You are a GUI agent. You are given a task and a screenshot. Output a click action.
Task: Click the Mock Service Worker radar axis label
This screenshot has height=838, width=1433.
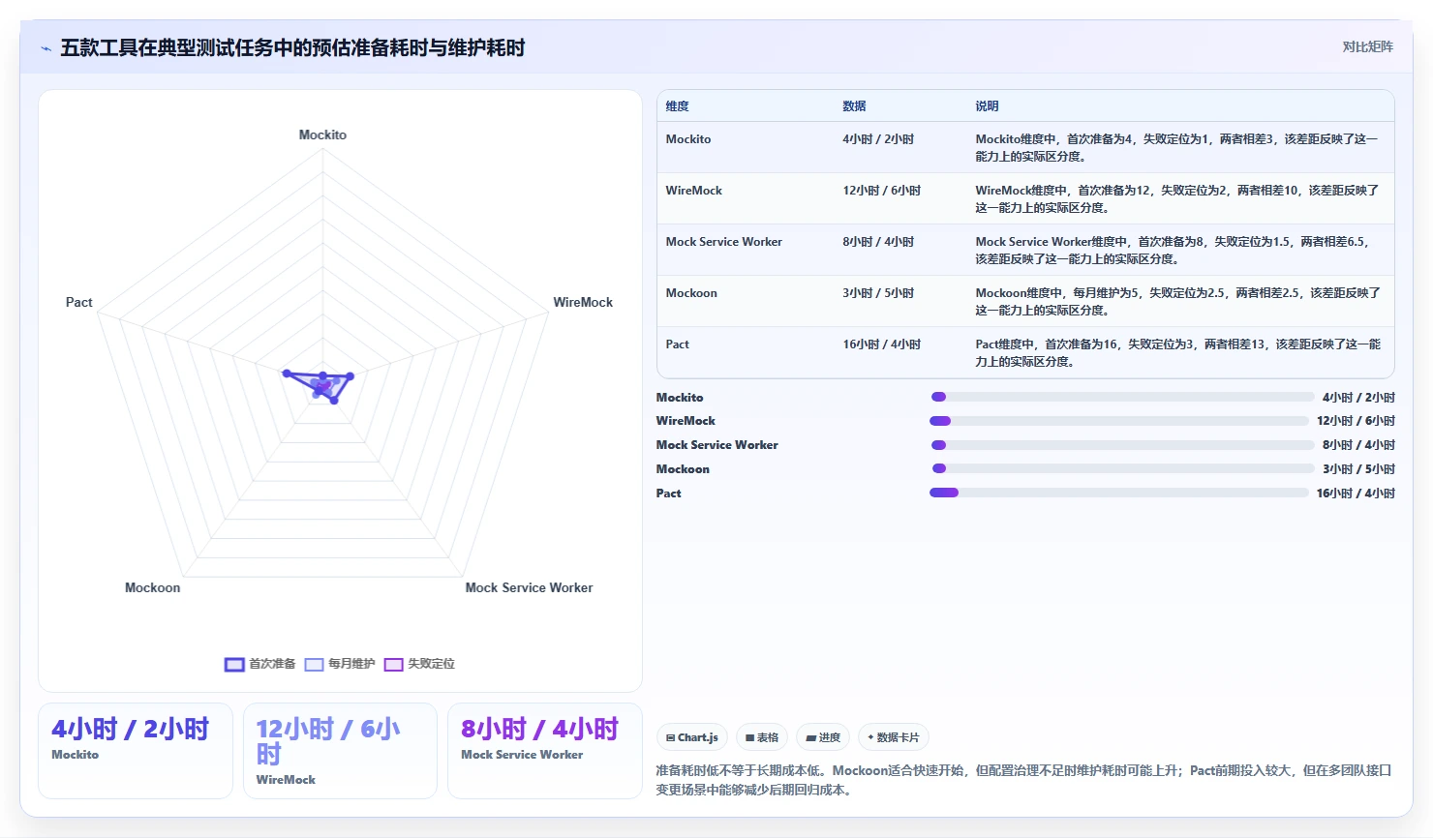[x=529, y=587]
